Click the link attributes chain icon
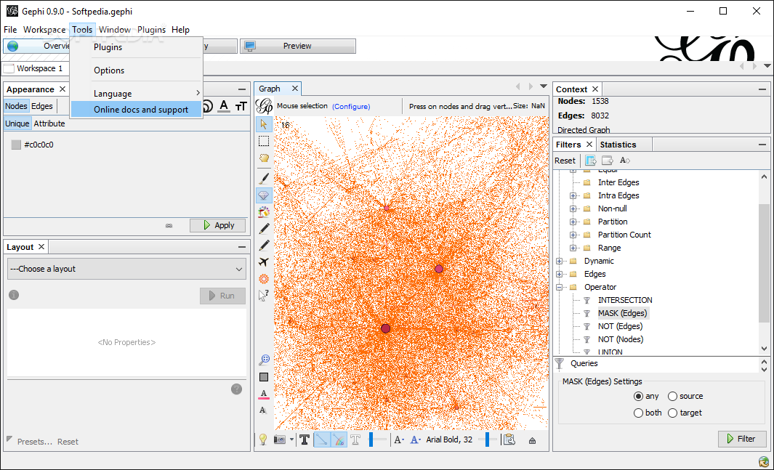This screenshot has width=774, height=470. tap(169, 225)
